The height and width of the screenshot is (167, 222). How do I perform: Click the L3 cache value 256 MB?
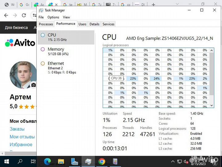click(x=196, y=148)
